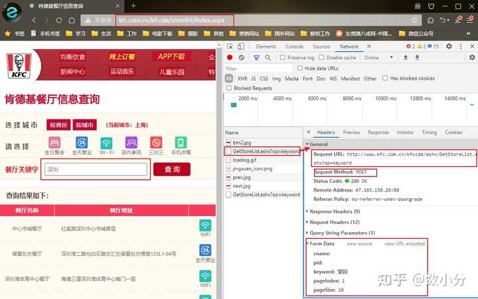Switch to the Sources tab
Viewport: 478px width, 299px height.
tap(321, 46)
